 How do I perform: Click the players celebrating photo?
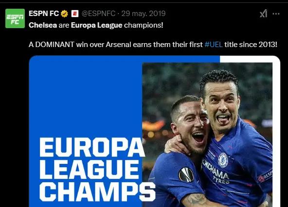[x=207, y=135]
